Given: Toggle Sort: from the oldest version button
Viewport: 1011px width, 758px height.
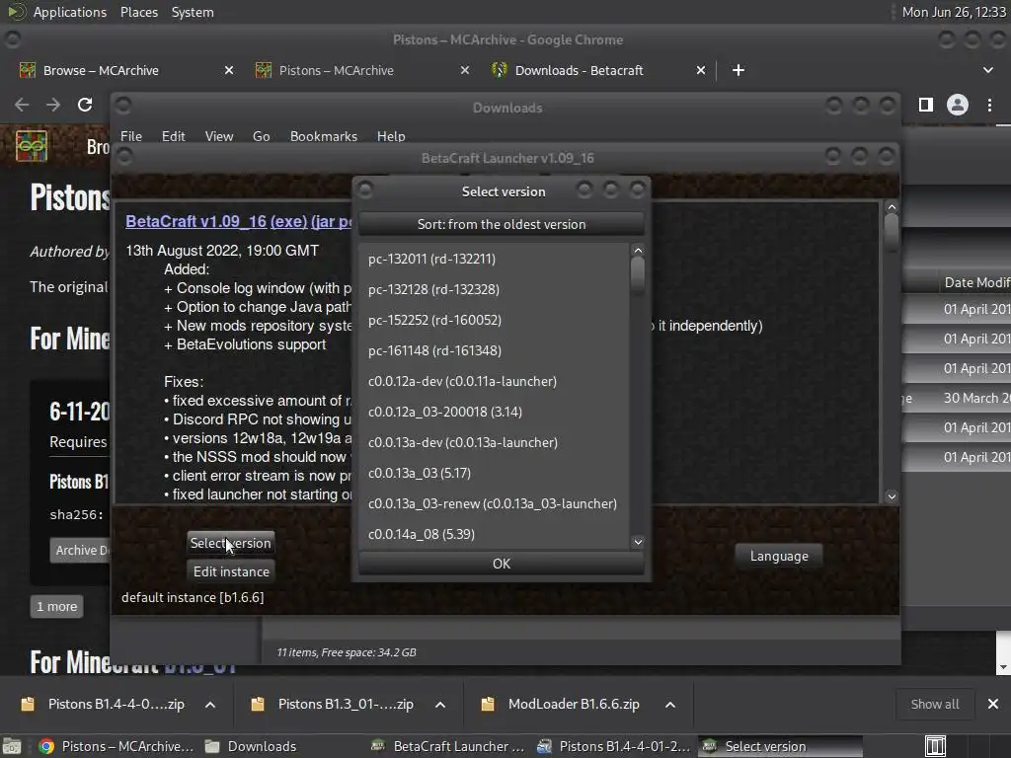Looking at the screenshot, I should click(x=501, y=224).
